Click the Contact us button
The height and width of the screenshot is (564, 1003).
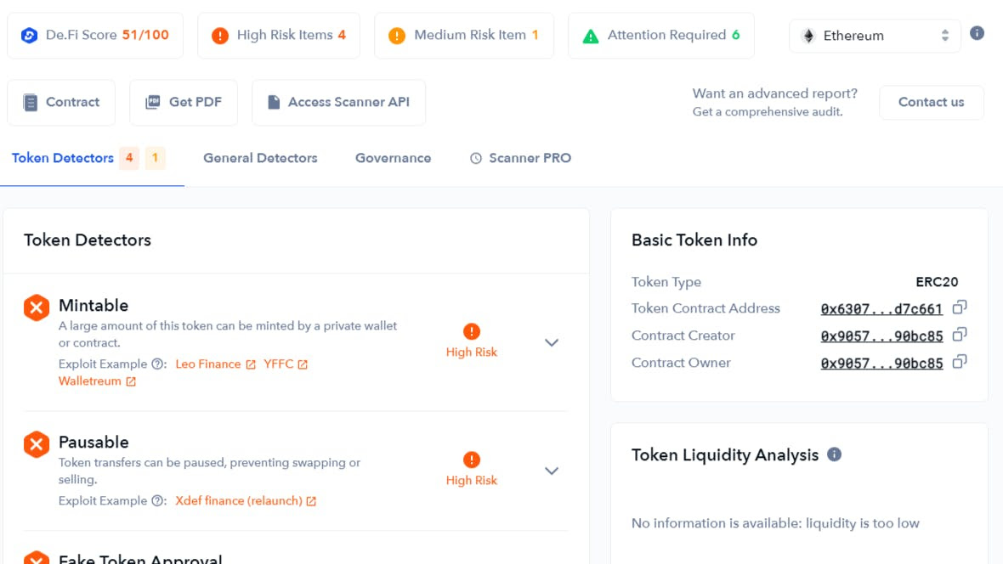point(931,102)
